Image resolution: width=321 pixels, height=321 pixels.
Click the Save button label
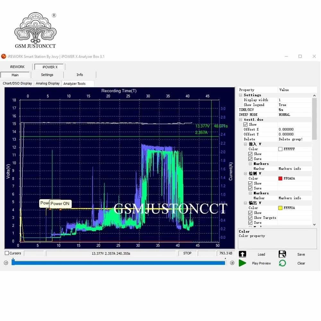[301, 254]
